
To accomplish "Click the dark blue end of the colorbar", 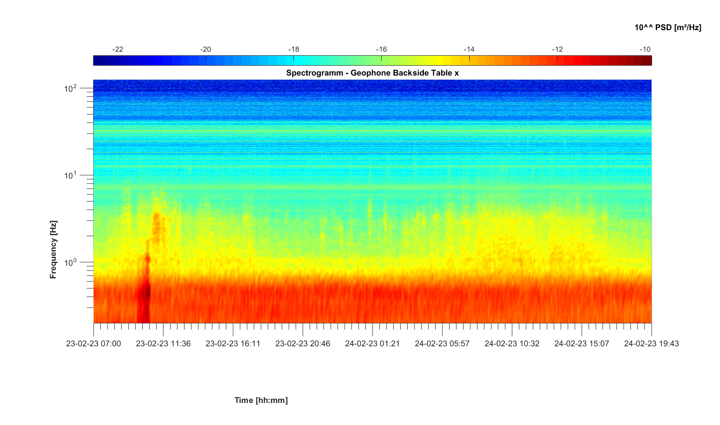I will [x=100, y=61].
